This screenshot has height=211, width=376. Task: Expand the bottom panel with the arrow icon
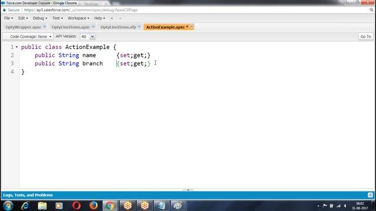click(370, 195)
